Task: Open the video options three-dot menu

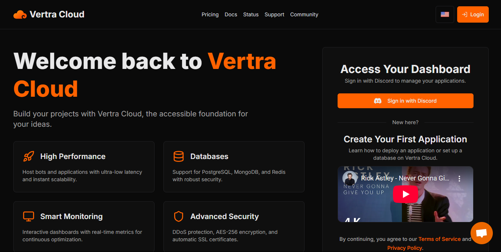Action: click(x=459, y=178)
